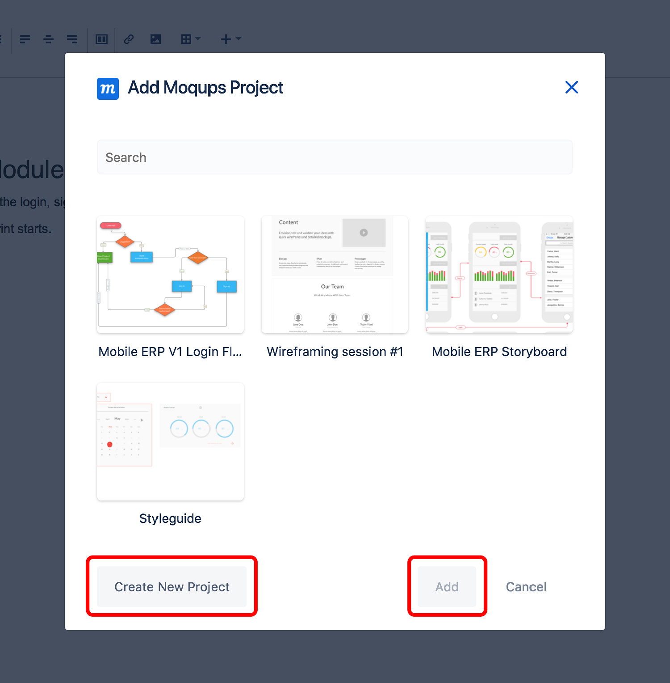Close the Add Moqups Project dialog
Screen dimensions: 670x683
(x=571, y=87)
